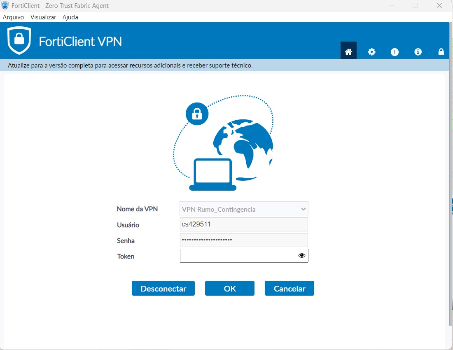The width and height of the screenshot is (453, 350).
Task: Click the Cancelar button
Action: pos(289,288)
